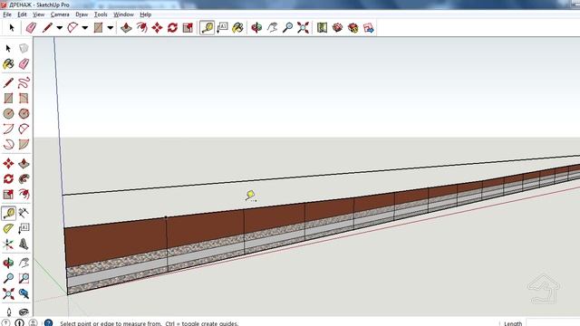Choose Arc tool in top toolbar
The width and height of the screenshot is (580, 326).
72,28
